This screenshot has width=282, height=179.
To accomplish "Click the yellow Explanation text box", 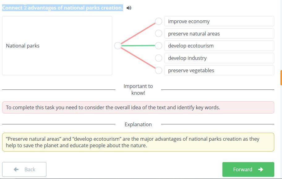I will tap(138, 142).
